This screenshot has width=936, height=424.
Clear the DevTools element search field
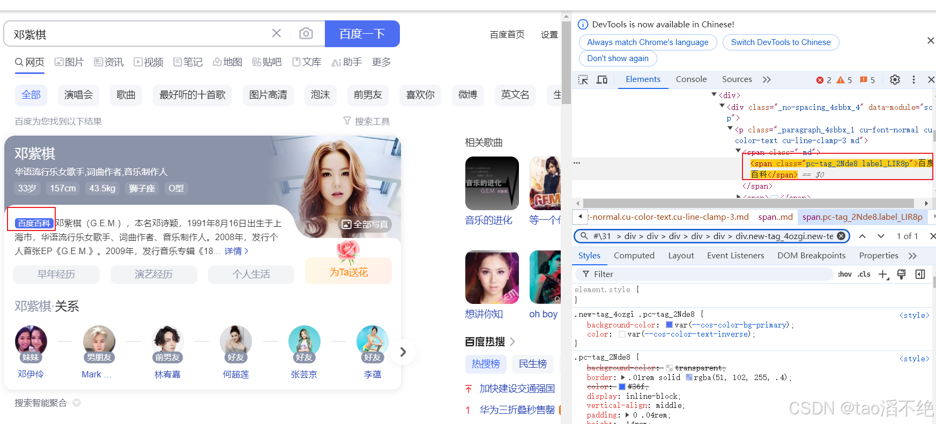click(841, 236)
